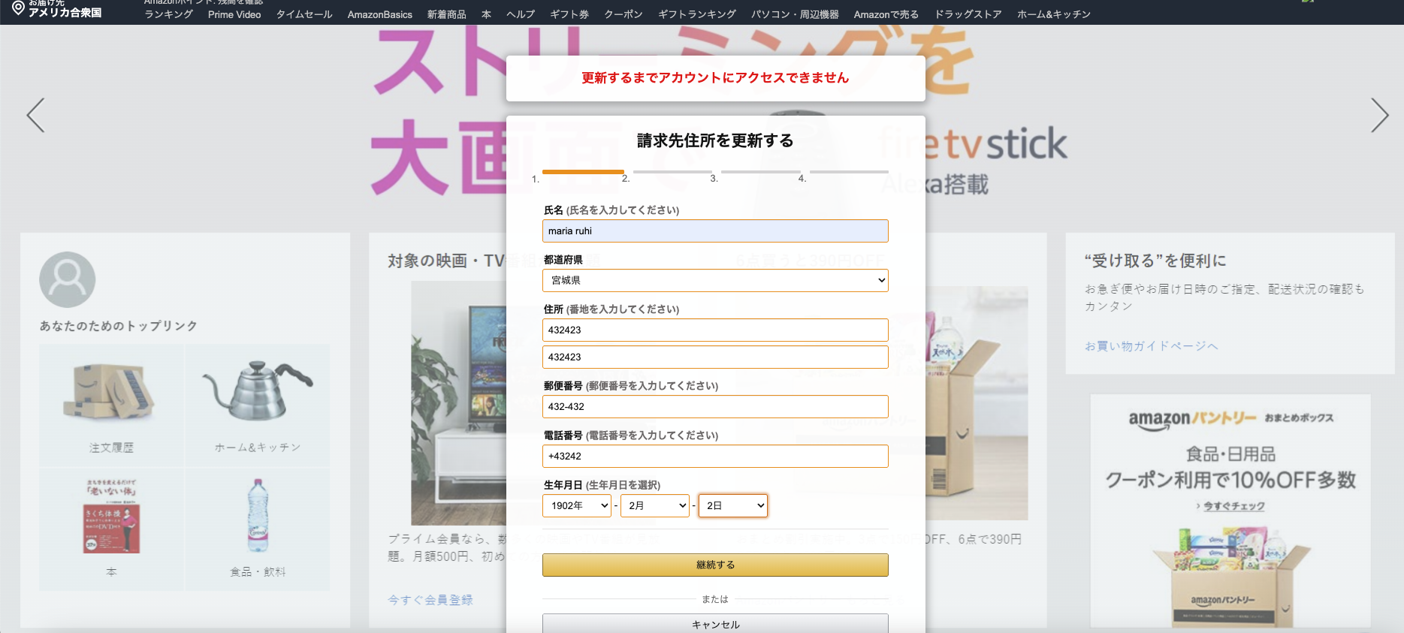
Task: Open Prime Video in the top nav
Action: coord(234,14)
